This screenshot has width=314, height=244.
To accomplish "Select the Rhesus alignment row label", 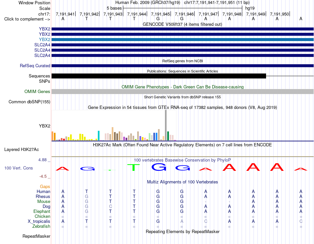I will pyautogui.click(x=43, y=196).
